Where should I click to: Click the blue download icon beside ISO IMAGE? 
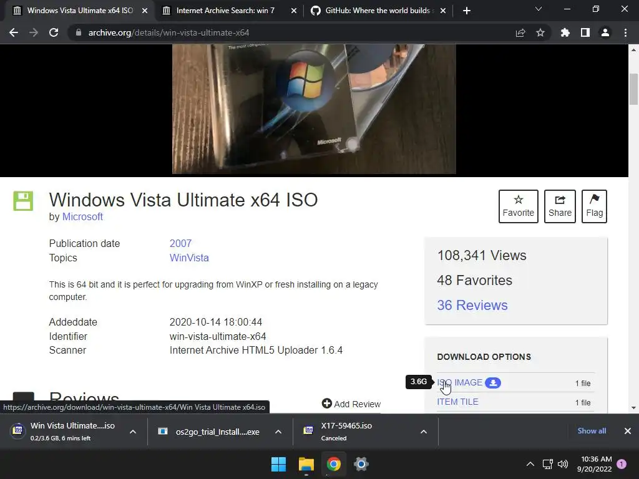(x=493, y=383)
